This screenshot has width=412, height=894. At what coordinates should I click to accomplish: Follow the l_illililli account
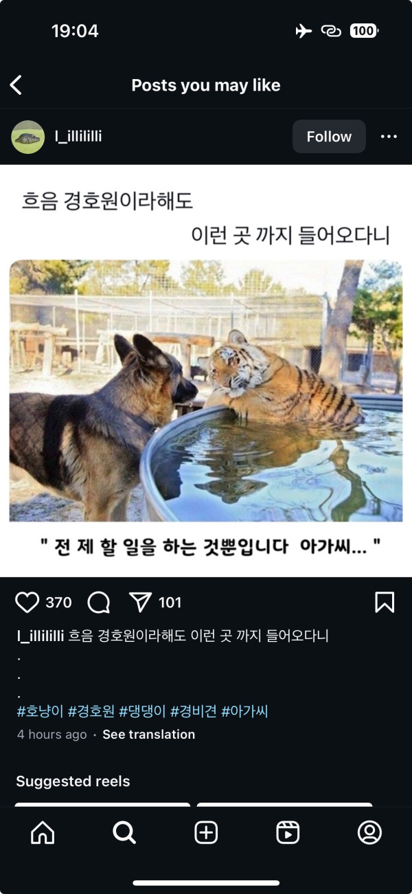point(329,137)
